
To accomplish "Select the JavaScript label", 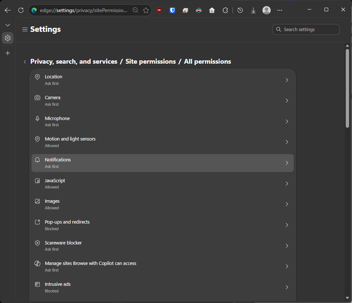I will pos(55,181).
